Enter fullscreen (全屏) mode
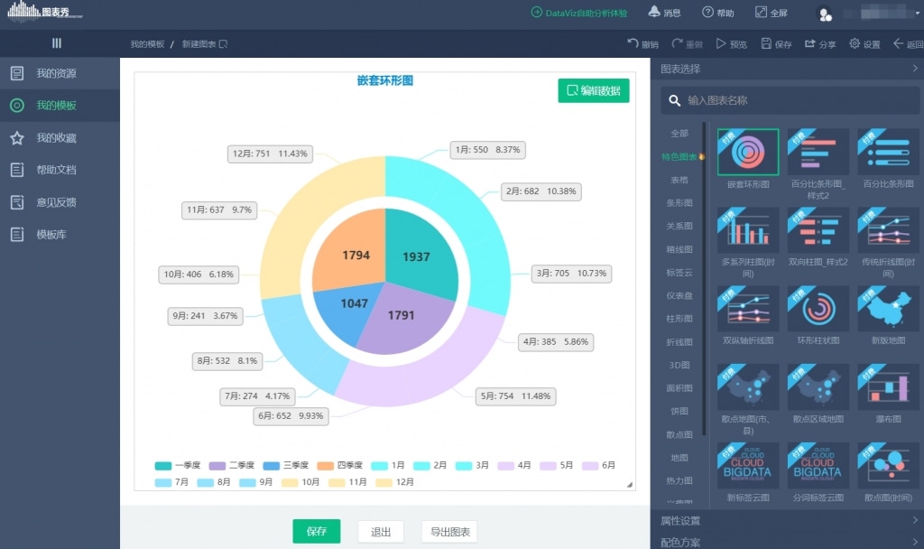The width and height of the screenshot is (924, 549). pos(761,13)
